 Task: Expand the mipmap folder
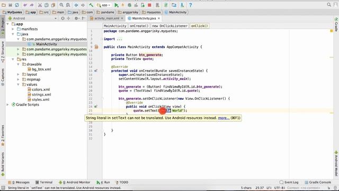point(18,80)
